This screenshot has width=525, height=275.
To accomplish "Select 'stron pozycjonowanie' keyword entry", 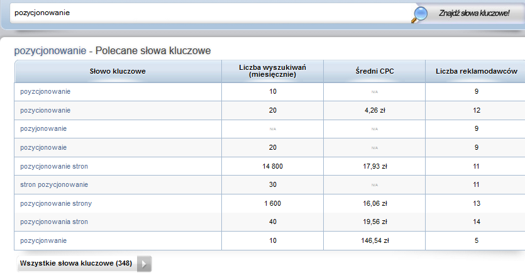I will click(54, 184).
